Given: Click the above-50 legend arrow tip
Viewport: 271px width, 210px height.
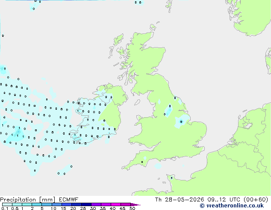Looking at the screenshot, I should point(135,205).
